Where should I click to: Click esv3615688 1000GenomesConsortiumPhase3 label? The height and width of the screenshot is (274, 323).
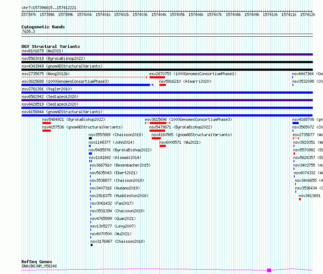click(65, 81)
